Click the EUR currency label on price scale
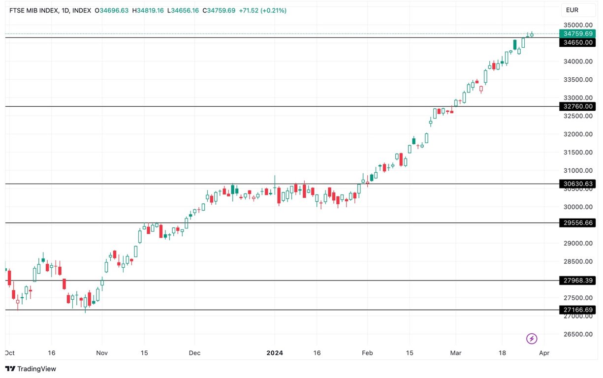 coord(577,9)
